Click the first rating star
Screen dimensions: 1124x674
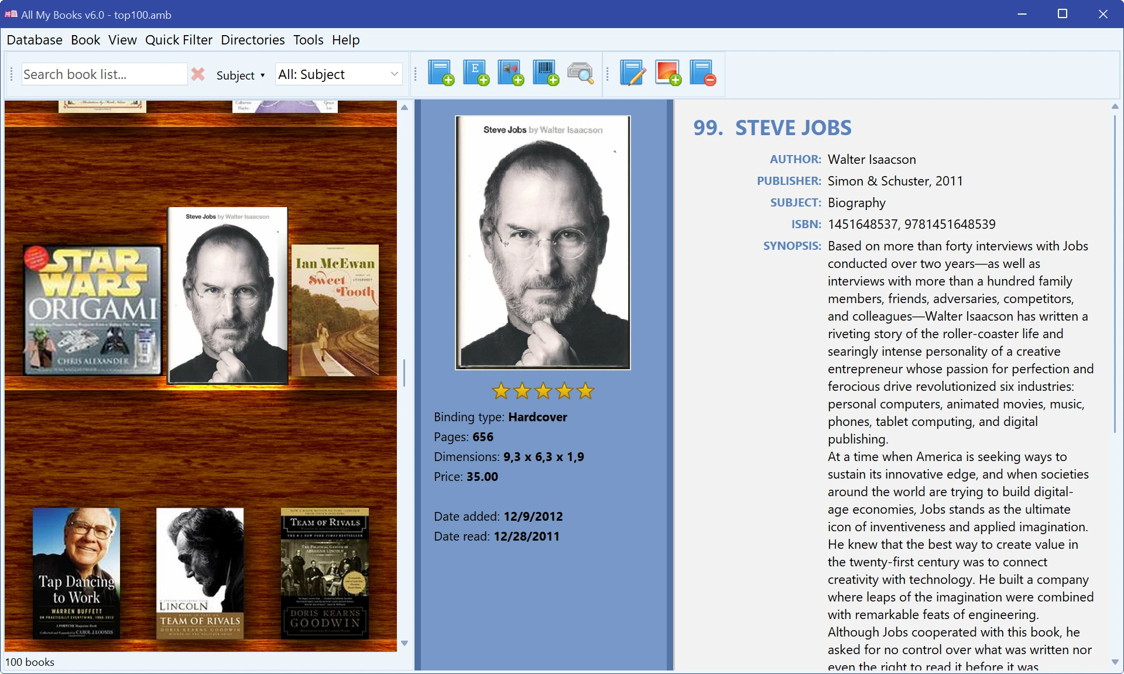click(501, 391)
